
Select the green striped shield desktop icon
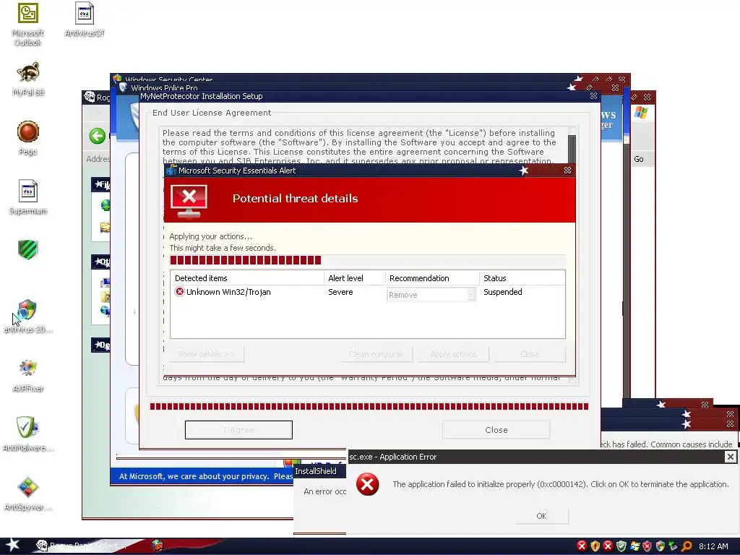point(28,249)
